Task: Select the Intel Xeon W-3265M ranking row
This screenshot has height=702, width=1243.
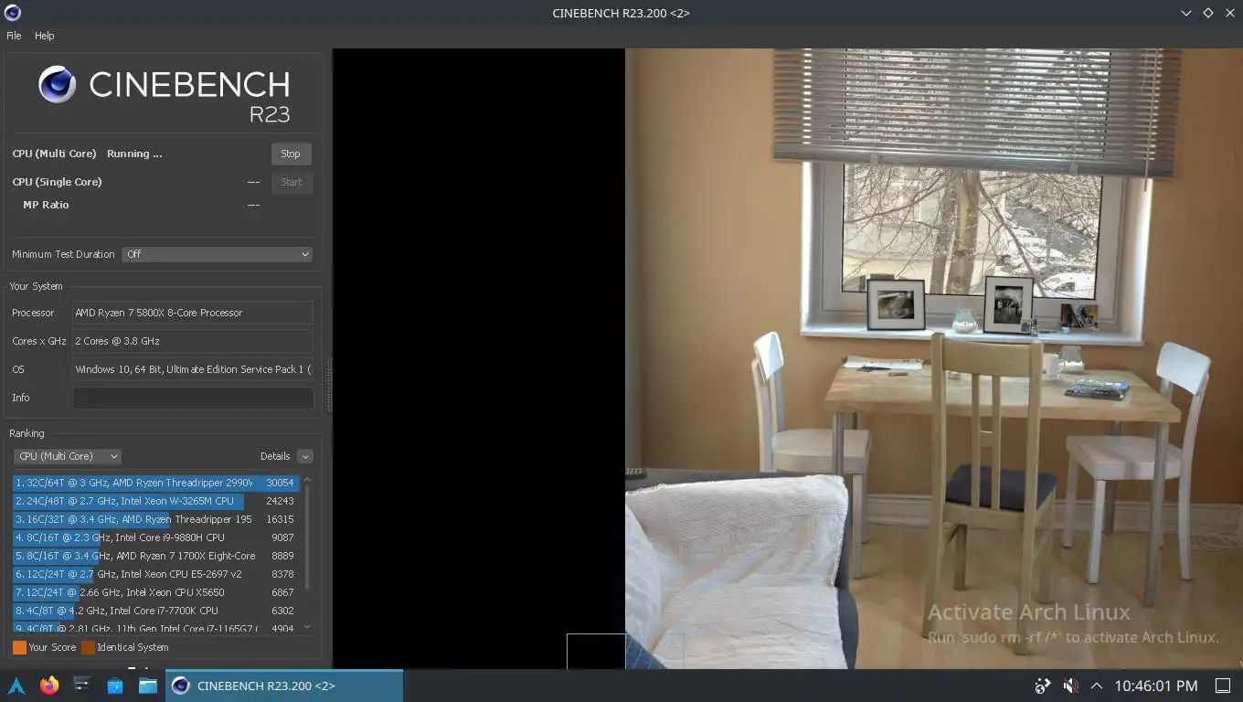Action: click(x=156, y=501)
